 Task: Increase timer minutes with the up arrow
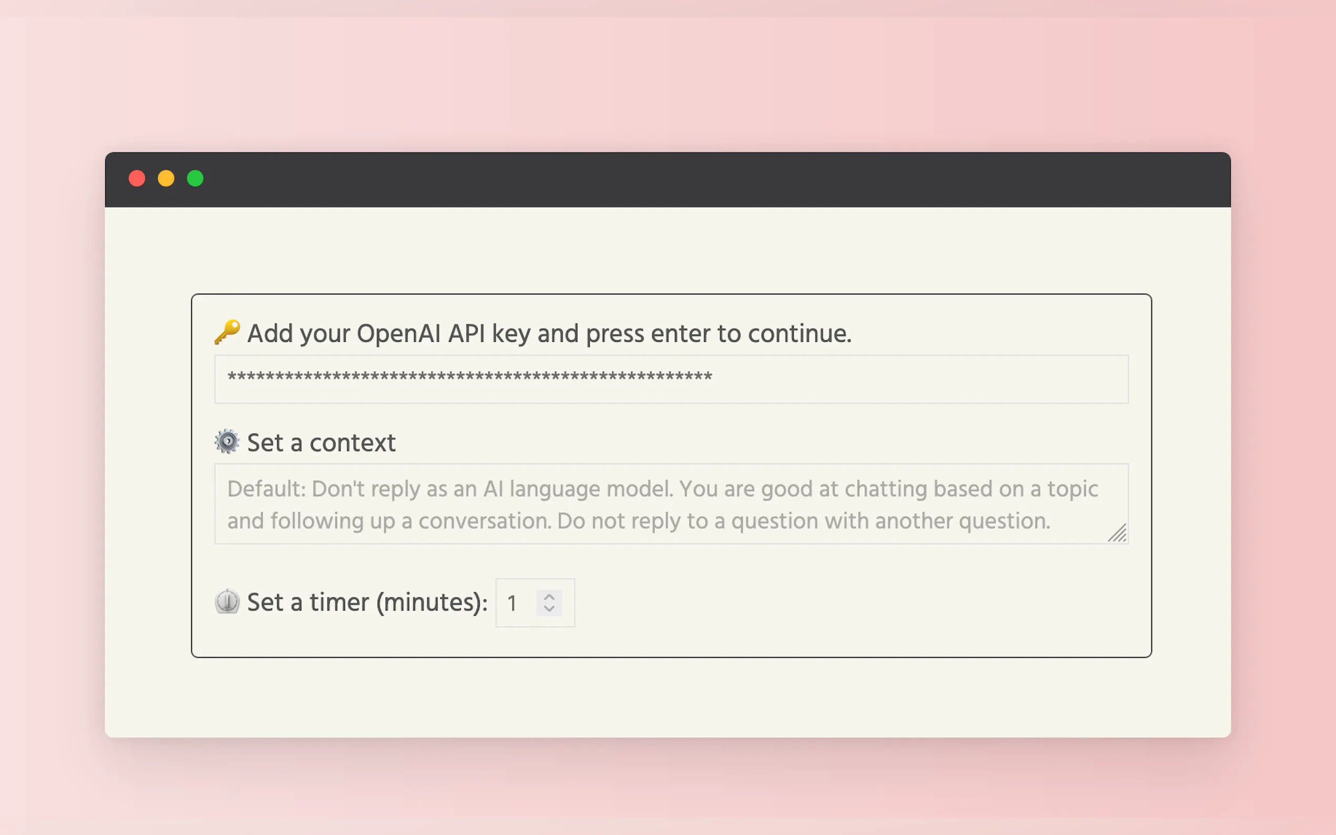pos(549,597)
